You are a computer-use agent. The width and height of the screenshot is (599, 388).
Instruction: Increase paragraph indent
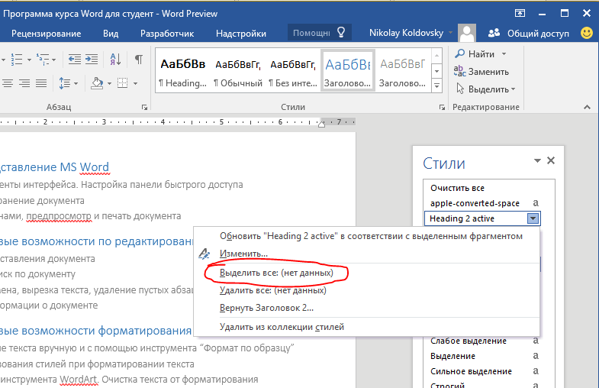(x=92, y=60)
